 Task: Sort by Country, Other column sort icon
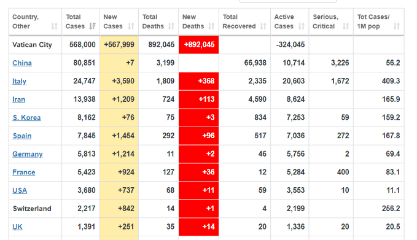coord(55,26)
